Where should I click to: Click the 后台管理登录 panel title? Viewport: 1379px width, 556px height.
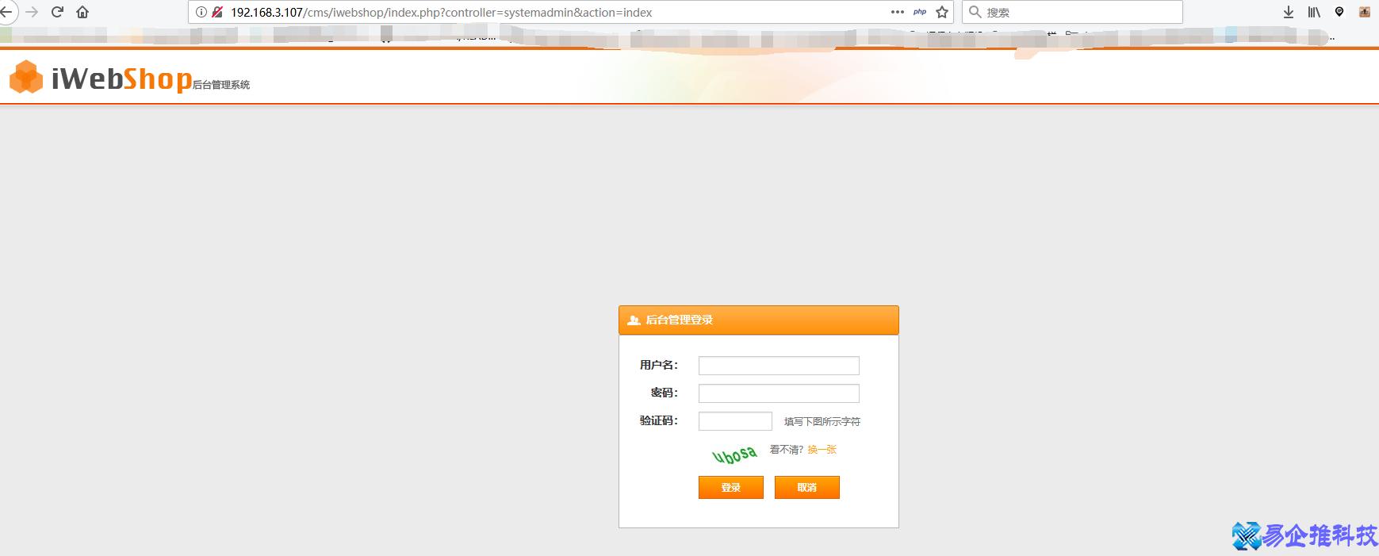point(680,320)
